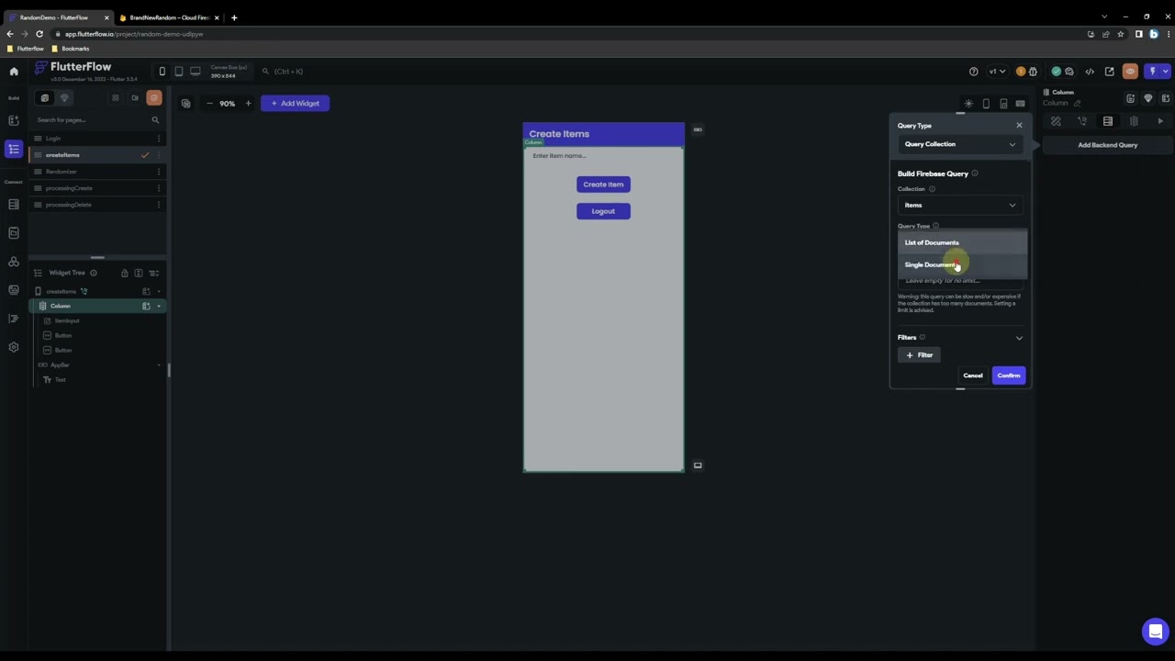Open the Settings gear sidebar icon
The width and height of the screenshot is (1175, 661).
pos(14,347)
